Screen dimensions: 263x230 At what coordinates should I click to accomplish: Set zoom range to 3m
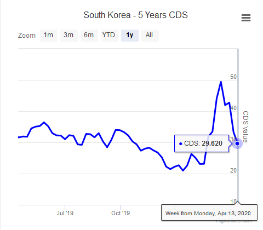(x=69, y=36)
